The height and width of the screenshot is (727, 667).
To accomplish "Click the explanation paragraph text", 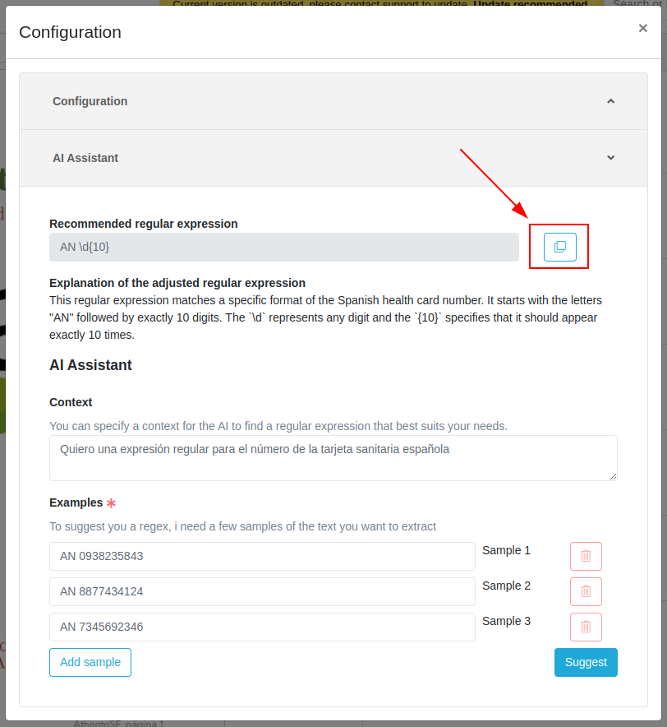I will point(325,317).
